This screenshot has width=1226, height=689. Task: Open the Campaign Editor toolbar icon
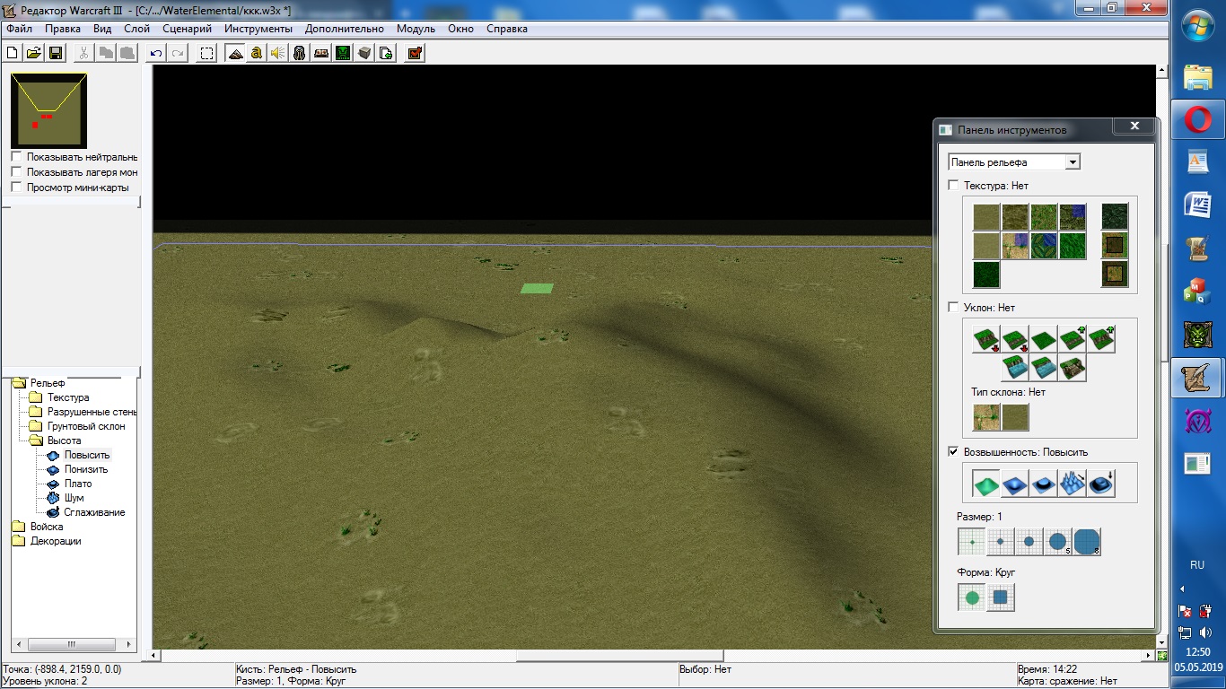pos(321,53)
